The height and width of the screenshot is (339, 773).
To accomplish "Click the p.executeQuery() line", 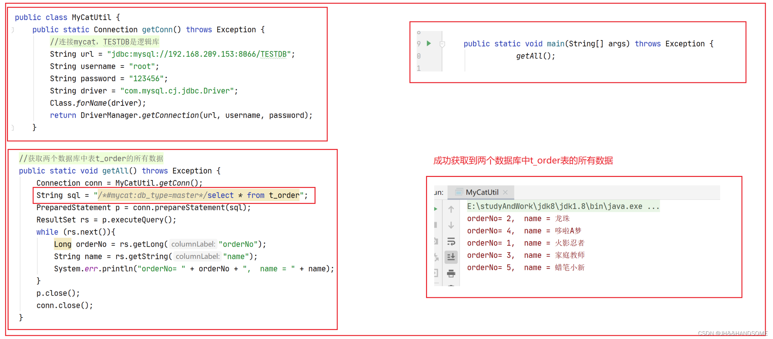I will 106,220.
